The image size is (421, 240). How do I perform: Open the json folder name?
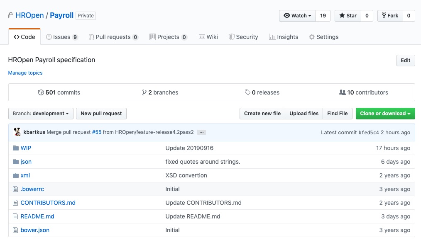click(26, 162)
